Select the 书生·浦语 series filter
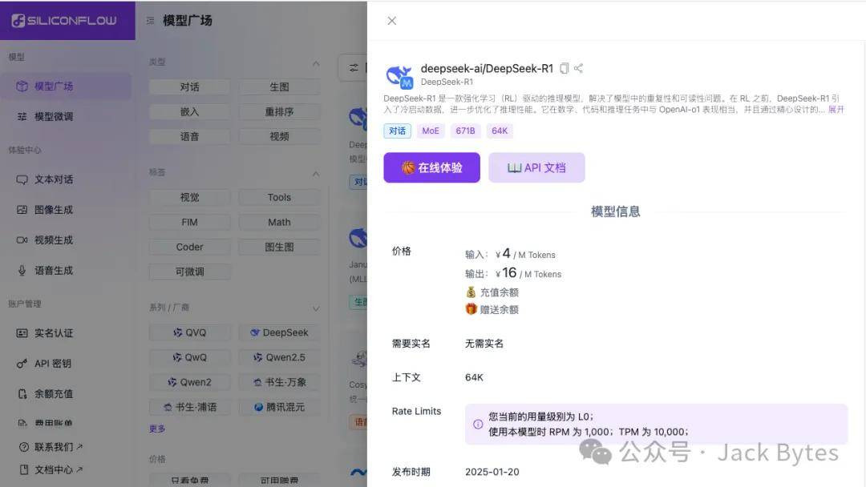Viewport: 866px width, 487px height. point(189,407)
